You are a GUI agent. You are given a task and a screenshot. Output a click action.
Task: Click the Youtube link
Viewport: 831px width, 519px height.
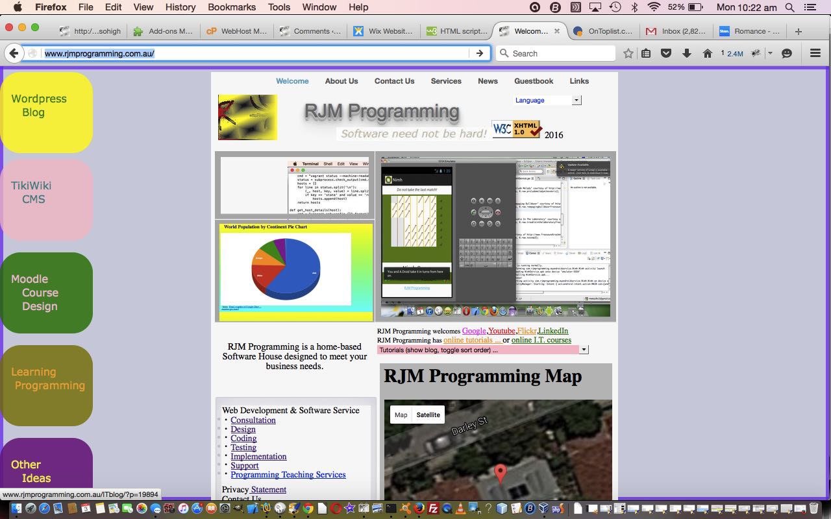502,331
